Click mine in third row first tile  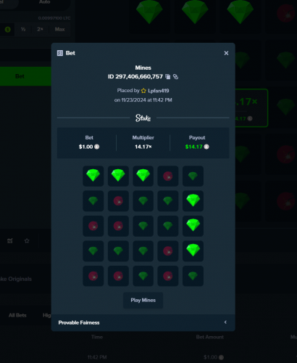93,226
